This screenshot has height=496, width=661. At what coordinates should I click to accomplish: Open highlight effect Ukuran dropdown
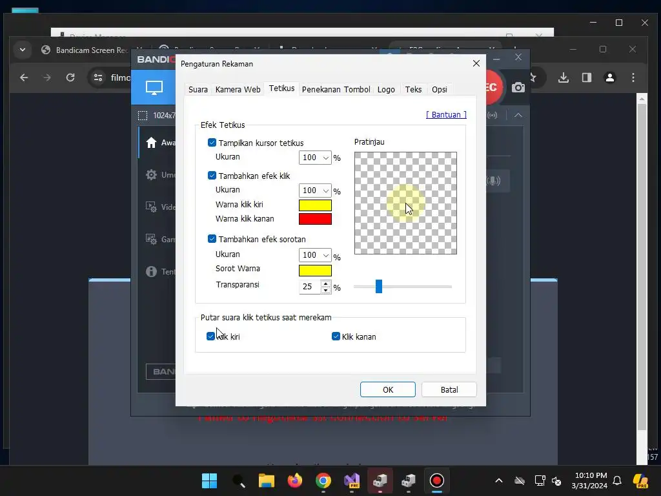coord(315,254)
